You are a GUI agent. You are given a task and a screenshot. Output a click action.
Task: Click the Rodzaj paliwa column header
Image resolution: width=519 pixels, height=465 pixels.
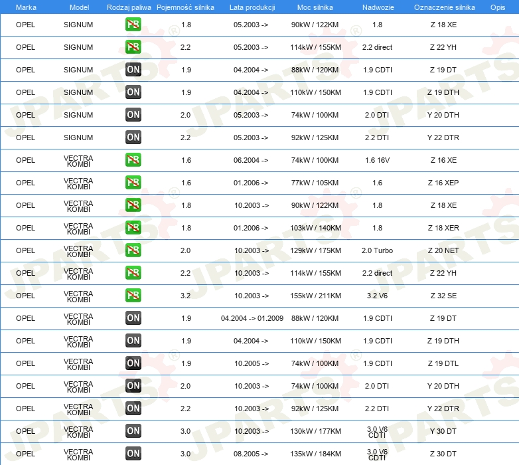(129, 7)
